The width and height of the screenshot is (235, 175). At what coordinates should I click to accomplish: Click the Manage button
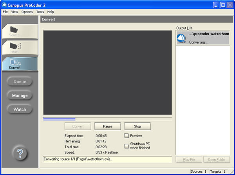pos(20,95)
